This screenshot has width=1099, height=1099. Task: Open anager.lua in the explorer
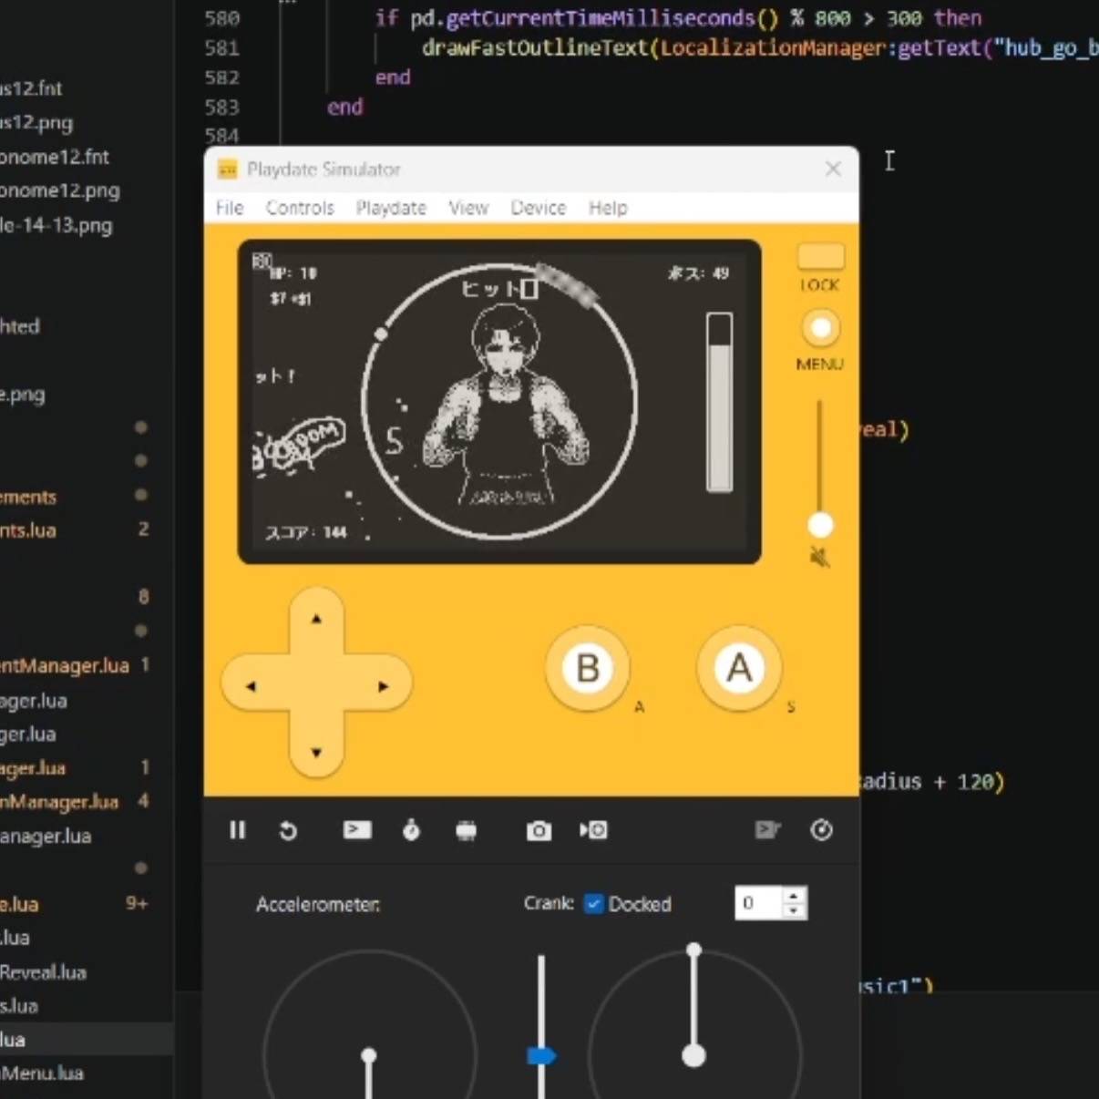46,836
